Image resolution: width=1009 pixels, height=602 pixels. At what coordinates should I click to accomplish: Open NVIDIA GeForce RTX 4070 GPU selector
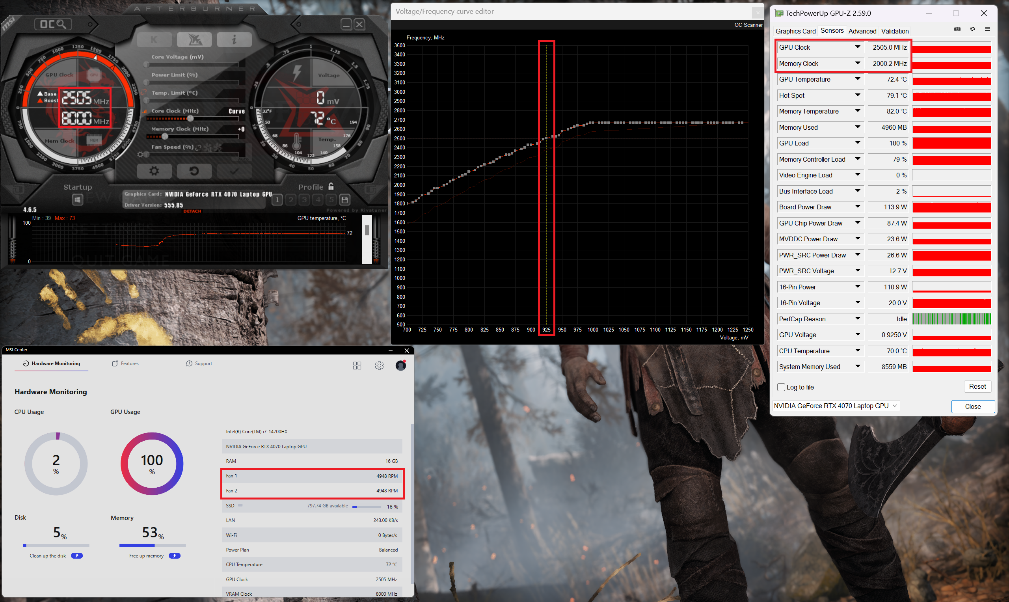pos(836,406)
